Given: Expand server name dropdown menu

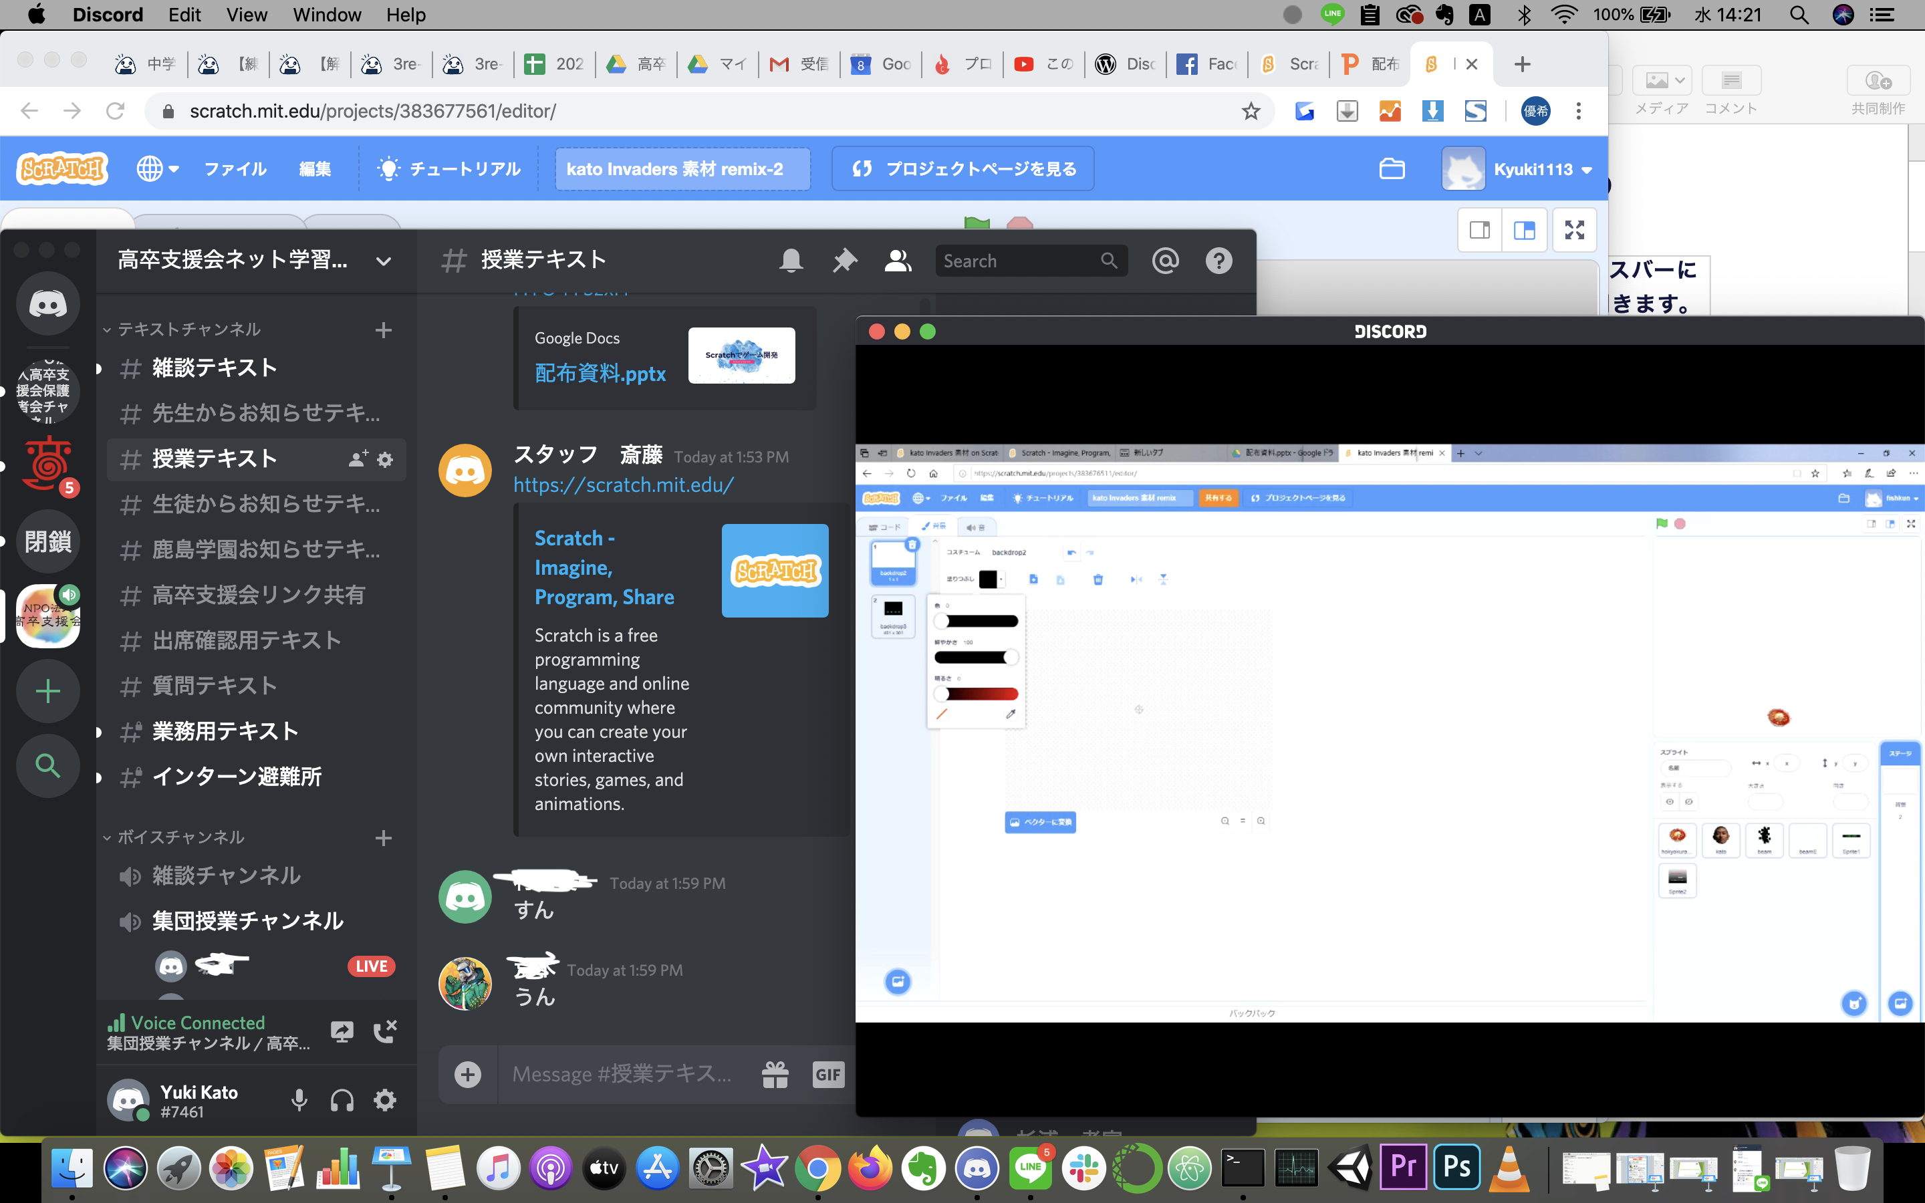Looking at the screenshot, I should point(384,261).
